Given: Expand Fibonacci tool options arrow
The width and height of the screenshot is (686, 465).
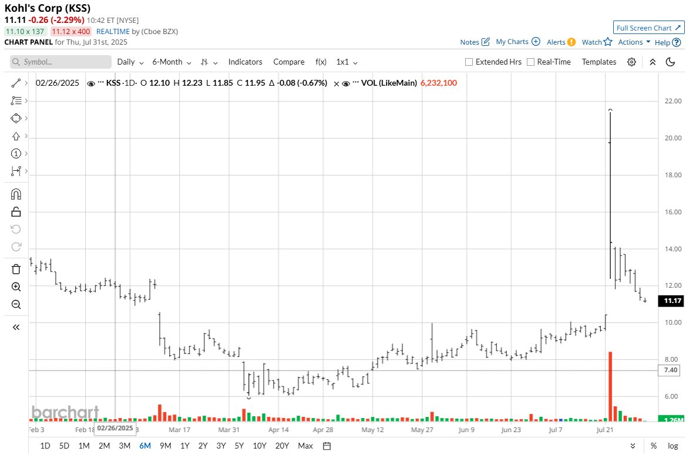Looking at the screenshot, I should coord(26,100).
